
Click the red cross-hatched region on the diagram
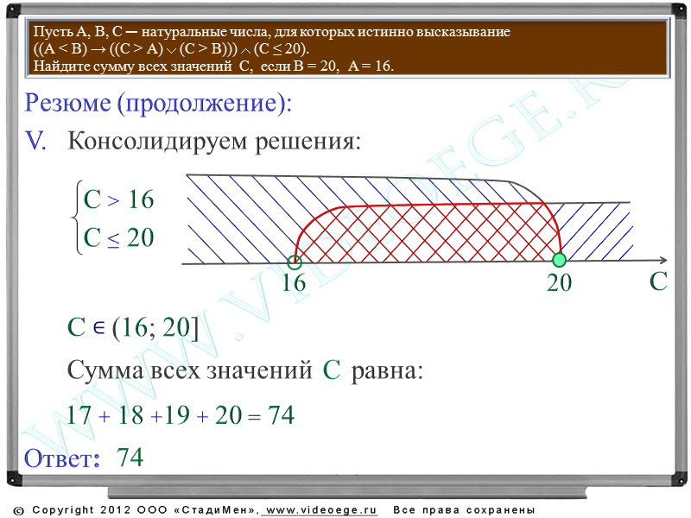[428, 233]
